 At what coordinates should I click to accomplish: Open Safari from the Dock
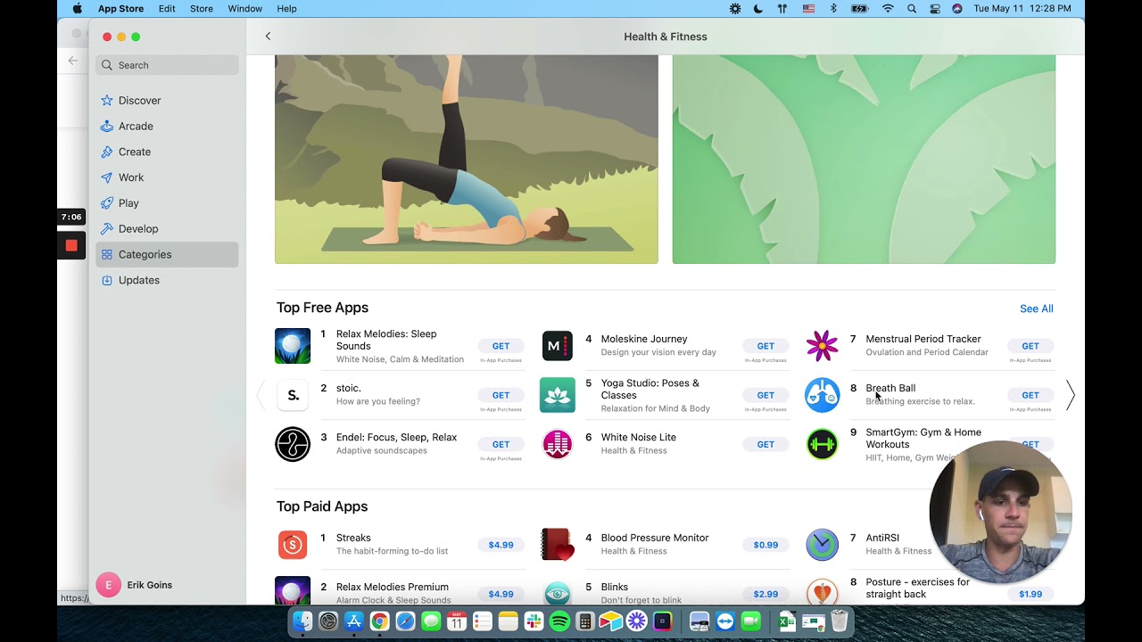405,621
